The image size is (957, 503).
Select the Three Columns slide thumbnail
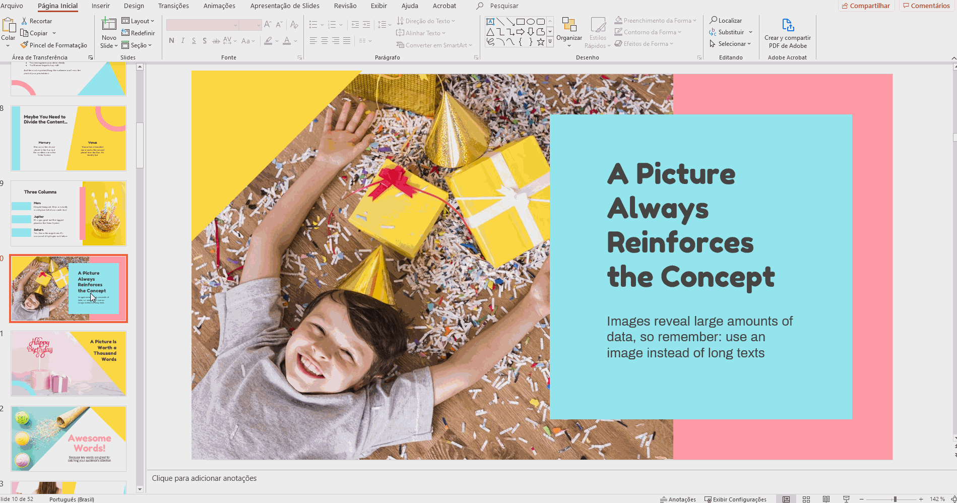point(69,213)
